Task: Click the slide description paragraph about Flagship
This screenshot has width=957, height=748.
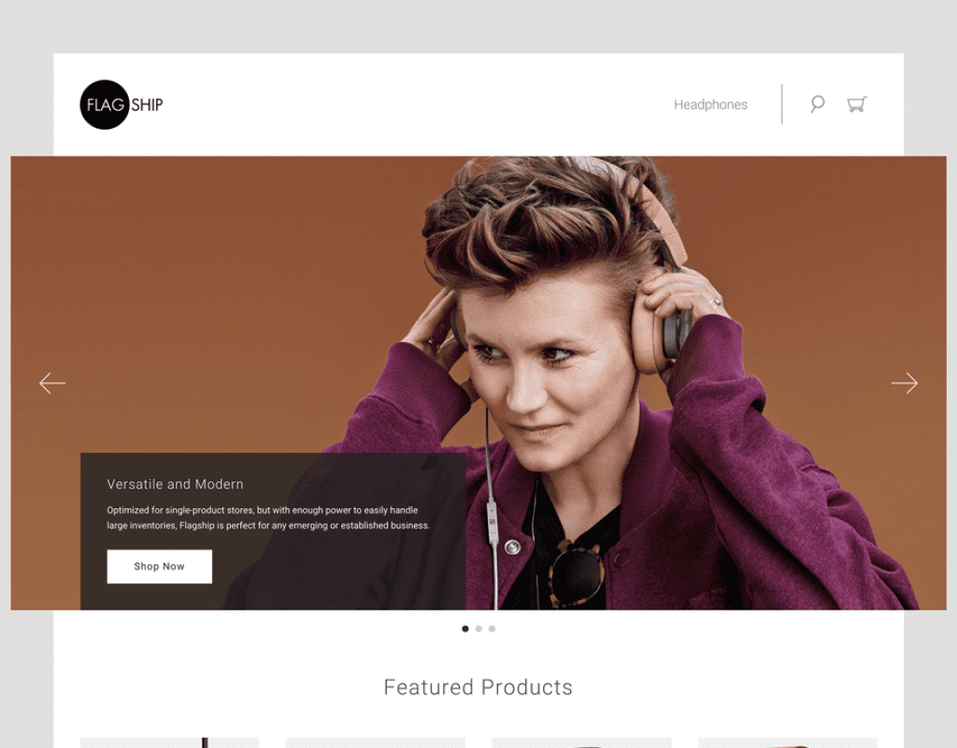Action: coord(268,517)
